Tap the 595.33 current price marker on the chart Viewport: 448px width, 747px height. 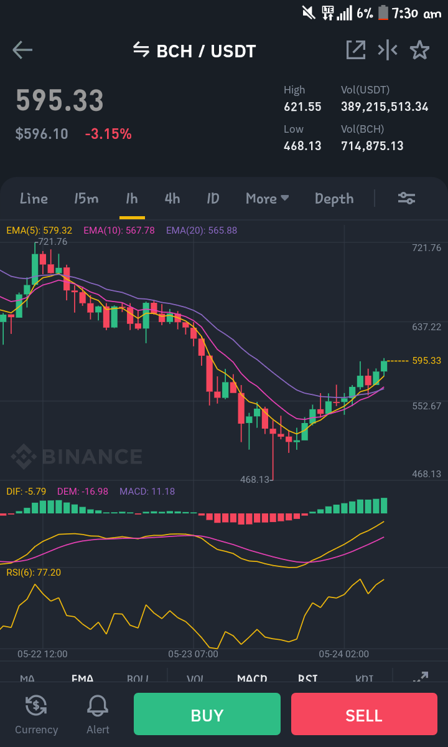[427, 361]
